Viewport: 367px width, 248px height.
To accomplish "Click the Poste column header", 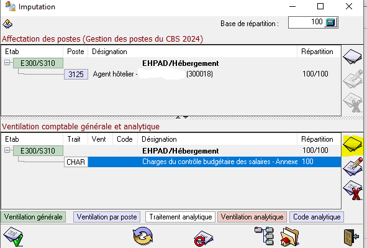I will click(75, 52).
